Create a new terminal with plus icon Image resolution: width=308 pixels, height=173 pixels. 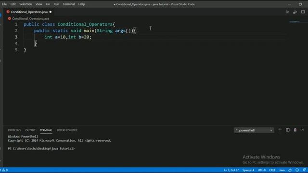280,130
